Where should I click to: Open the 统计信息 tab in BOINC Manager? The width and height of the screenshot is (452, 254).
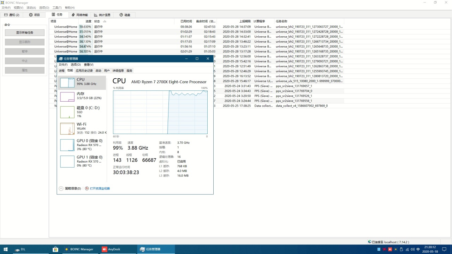pyautogui.click(x=102, y=15)
